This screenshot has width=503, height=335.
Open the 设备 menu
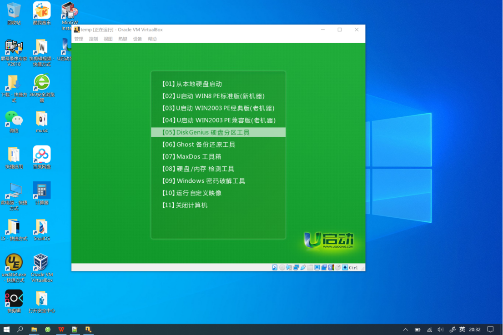pyautogui.click(x=138, y=39)
